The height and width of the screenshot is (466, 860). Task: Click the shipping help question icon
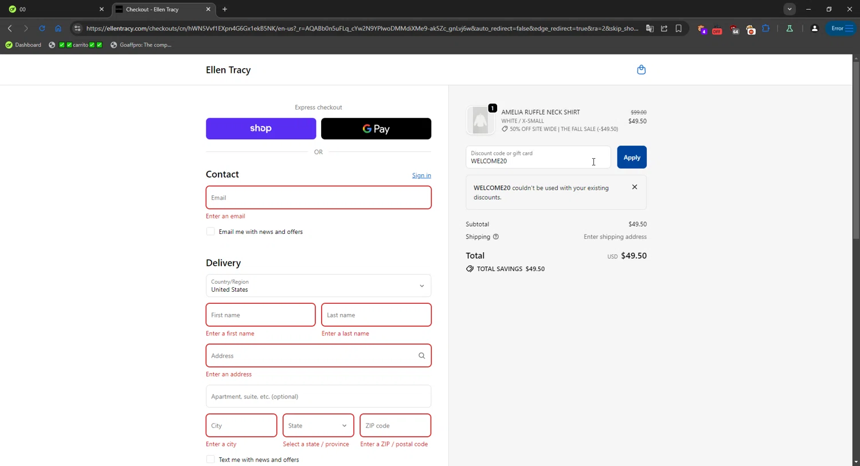click(496, 237)
